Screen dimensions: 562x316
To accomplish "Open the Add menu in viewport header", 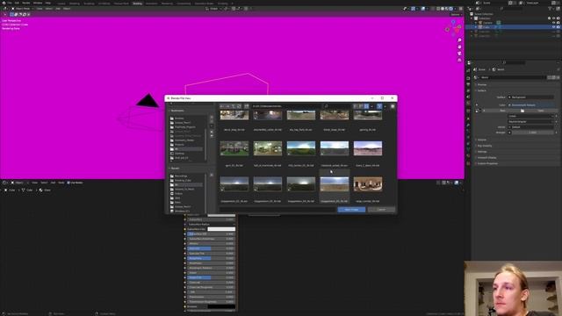I will coord(58,9).
